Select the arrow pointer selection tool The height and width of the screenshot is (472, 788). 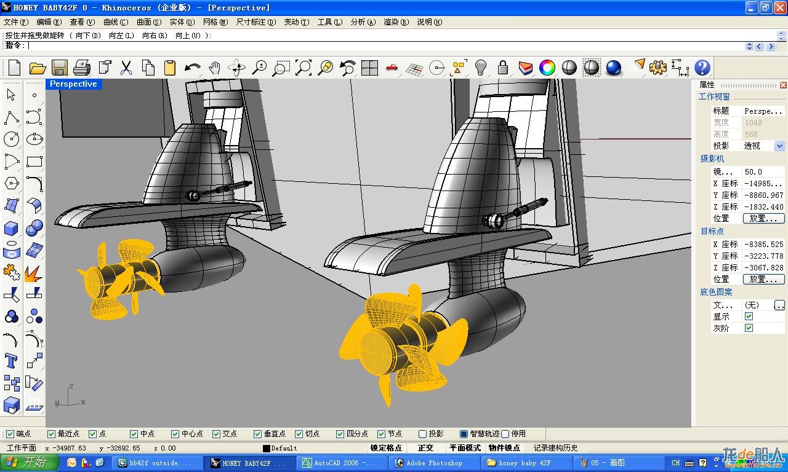click(11, 95)
